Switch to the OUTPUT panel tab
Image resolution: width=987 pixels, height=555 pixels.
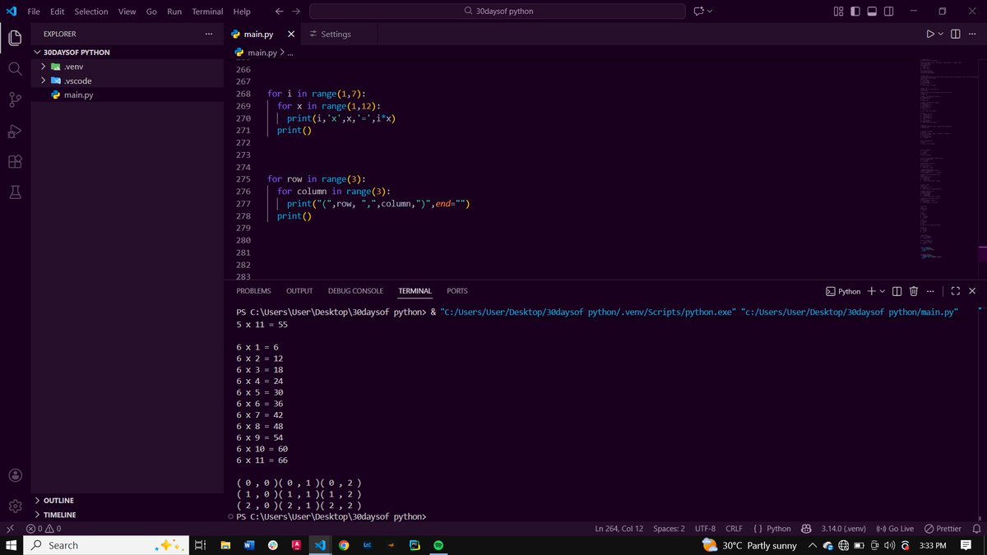[299, 291]
